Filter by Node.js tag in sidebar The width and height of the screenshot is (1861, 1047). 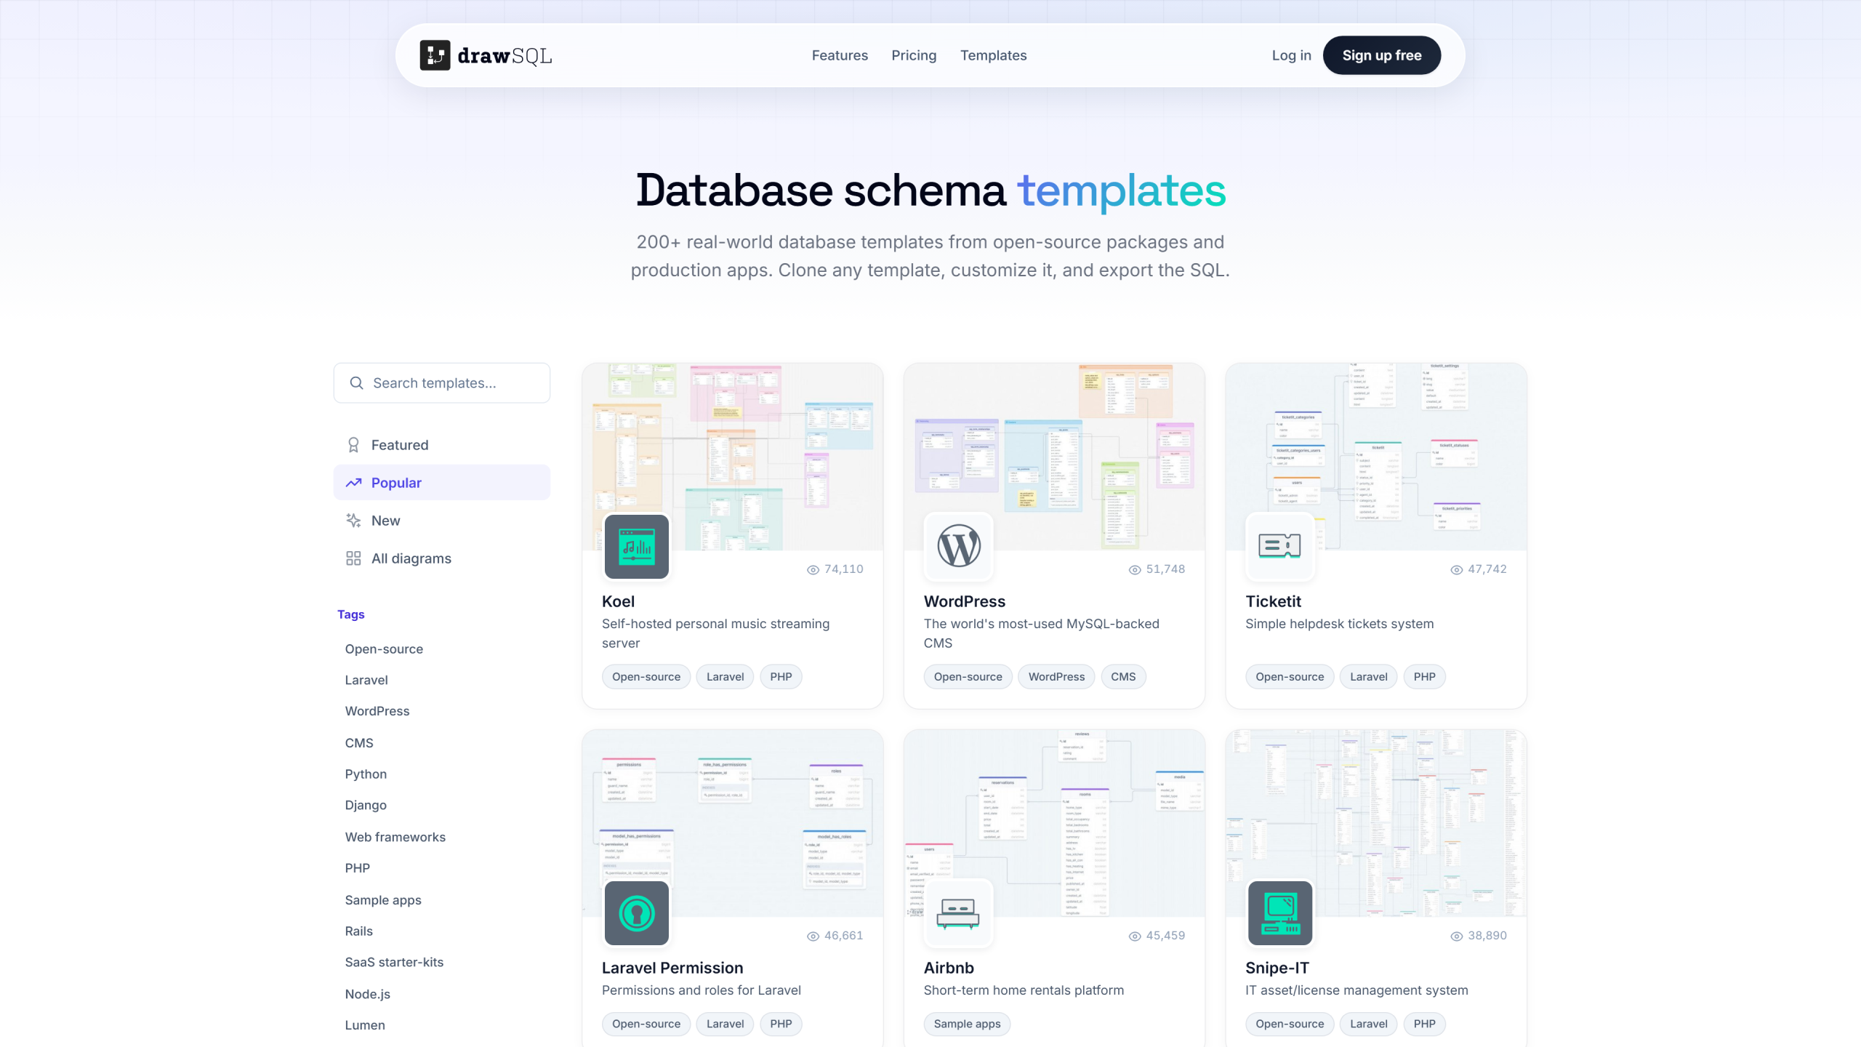coord(367,994)
